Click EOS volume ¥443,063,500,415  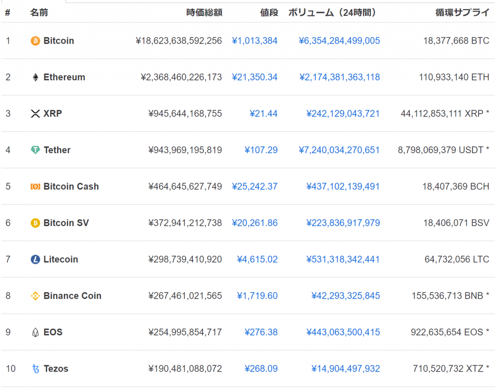(343, 332)
